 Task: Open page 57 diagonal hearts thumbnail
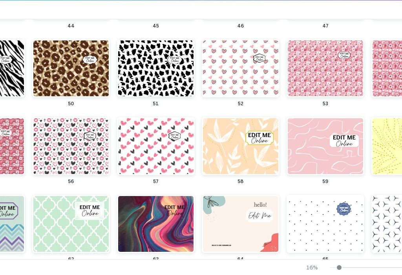[x=155, y=146]
